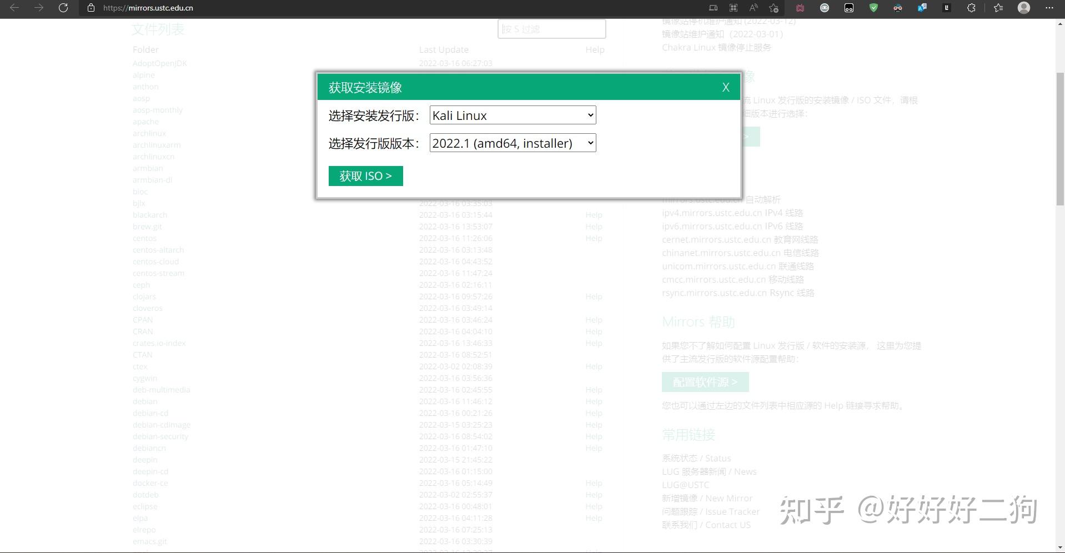Open the 镜像站维护通知 (2022-03-01) notice
Image resolution: width=1065 pixels, height=553 pixels.
click(722, 34)
